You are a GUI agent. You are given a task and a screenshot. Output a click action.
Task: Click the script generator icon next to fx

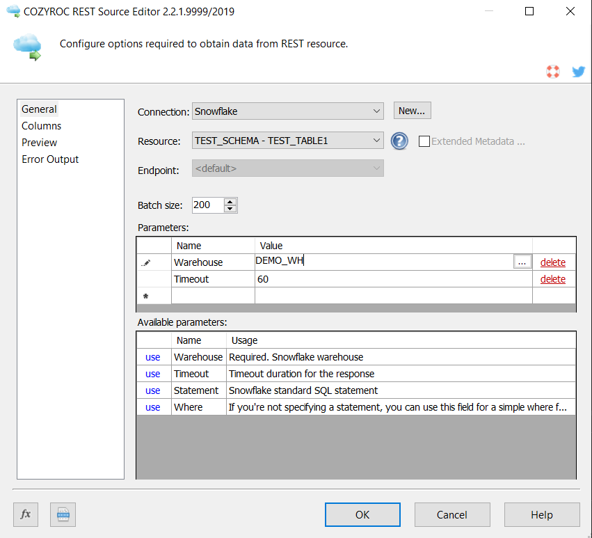click(x=63, y=514)
